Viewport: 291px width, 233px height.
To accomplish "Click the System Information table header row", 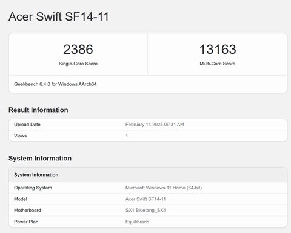I will click(148, 175).
